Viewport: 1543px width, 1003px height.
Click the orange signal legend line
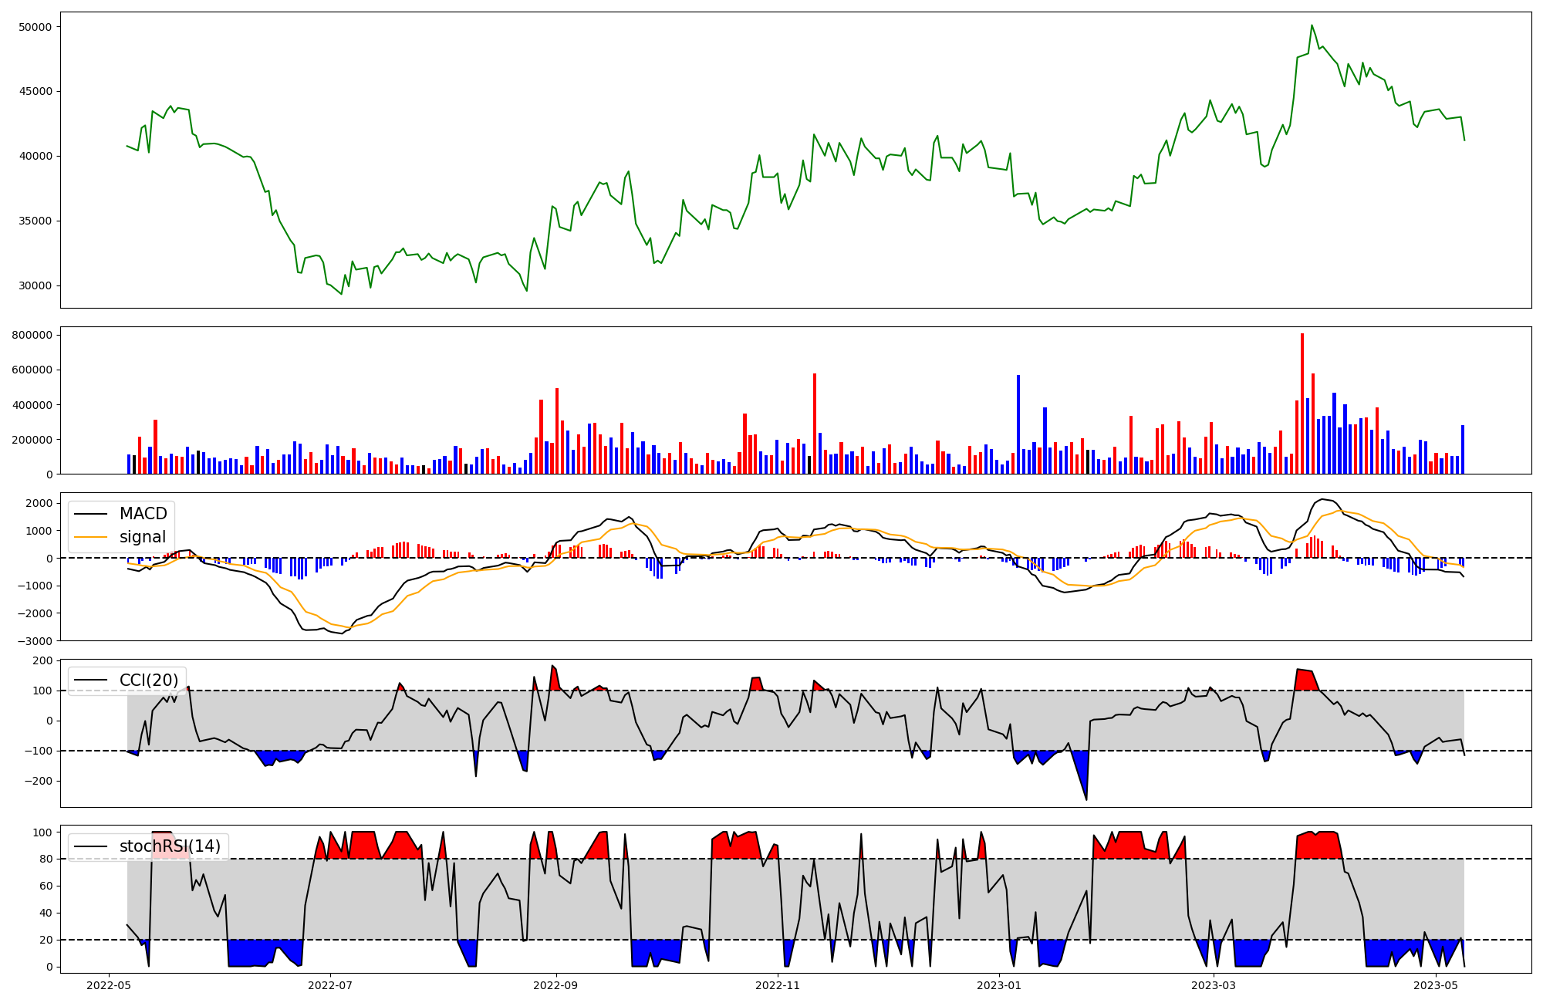point(90,537)
